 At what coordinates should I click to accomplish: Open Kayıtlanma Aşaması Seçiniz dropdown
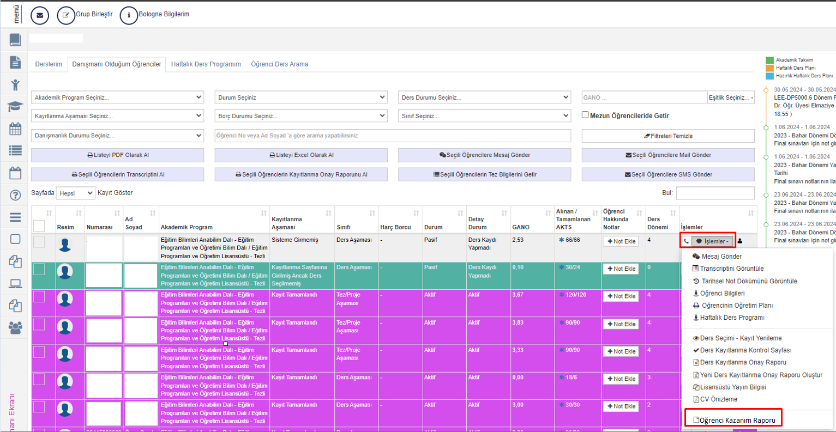point(117,116)
